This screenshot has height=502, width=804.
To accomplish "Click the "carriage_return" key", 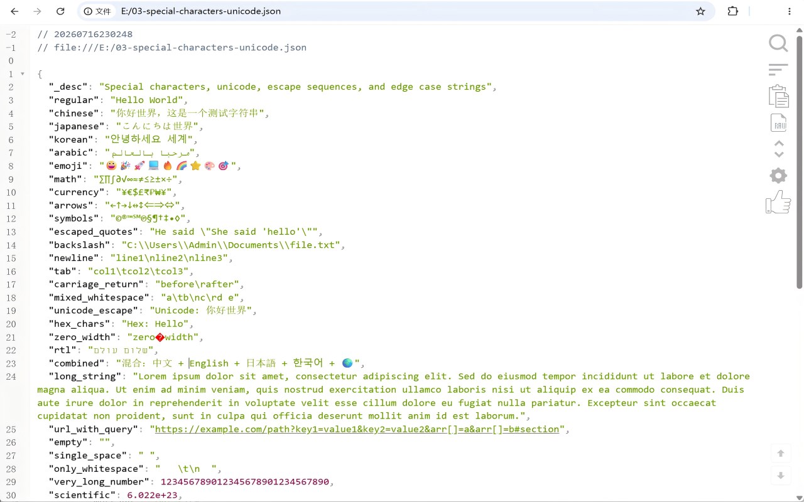I will tap(96, 284).
